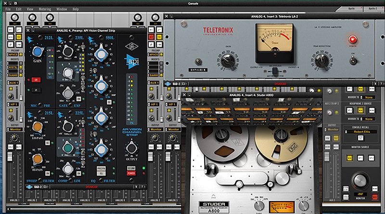This screenshot has width=385, height=214.
Task: Open the Window menu
Action: 62,9
